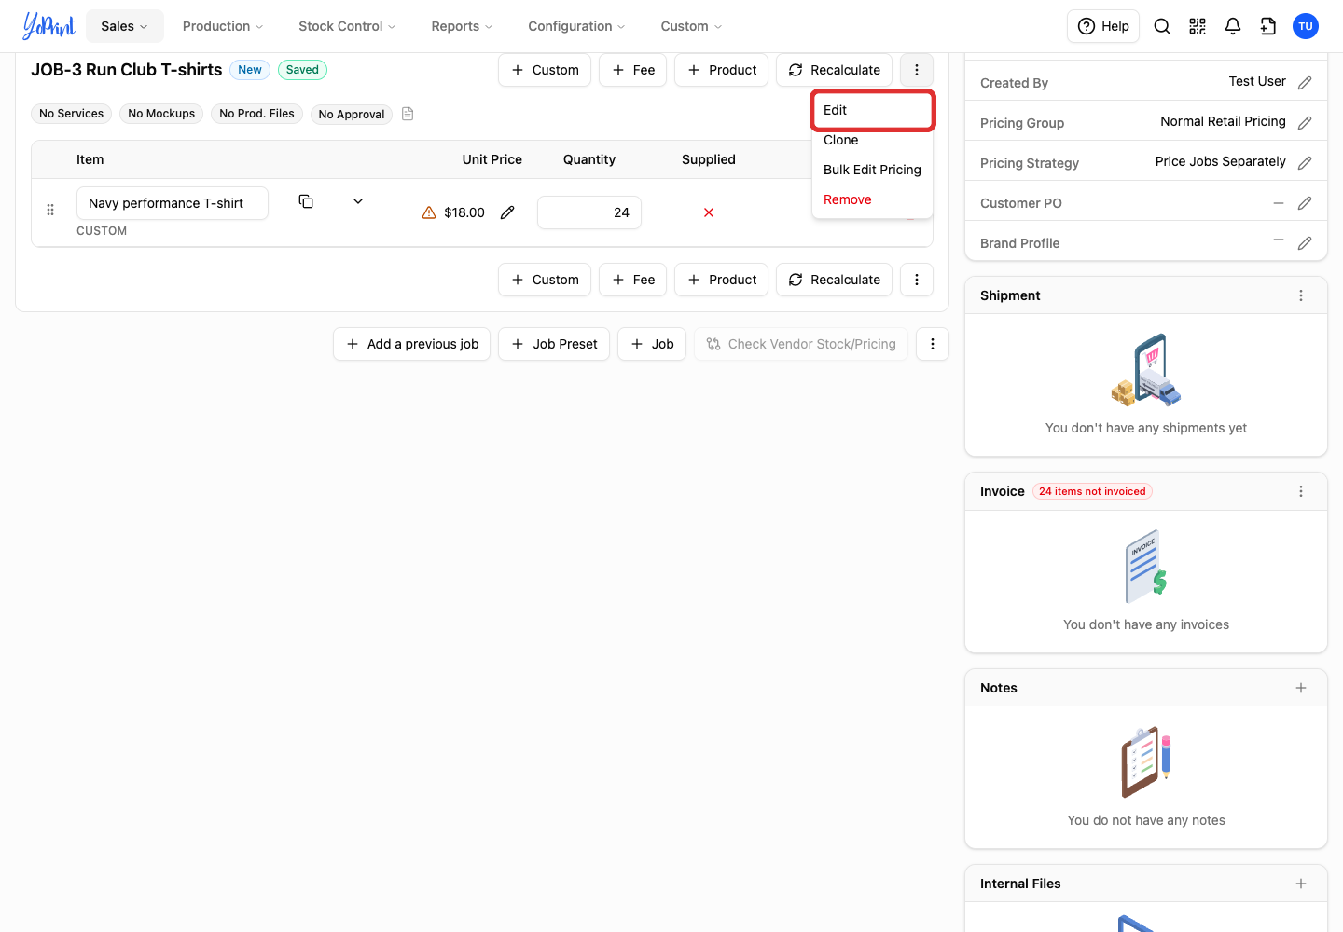Click the bottom Product button
This screenshot has height=932, width=1343.
(x=721, y=280)
